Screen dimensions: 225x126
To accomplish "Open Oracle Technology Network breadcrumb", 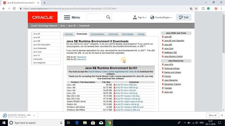I will tap(44, 26).
